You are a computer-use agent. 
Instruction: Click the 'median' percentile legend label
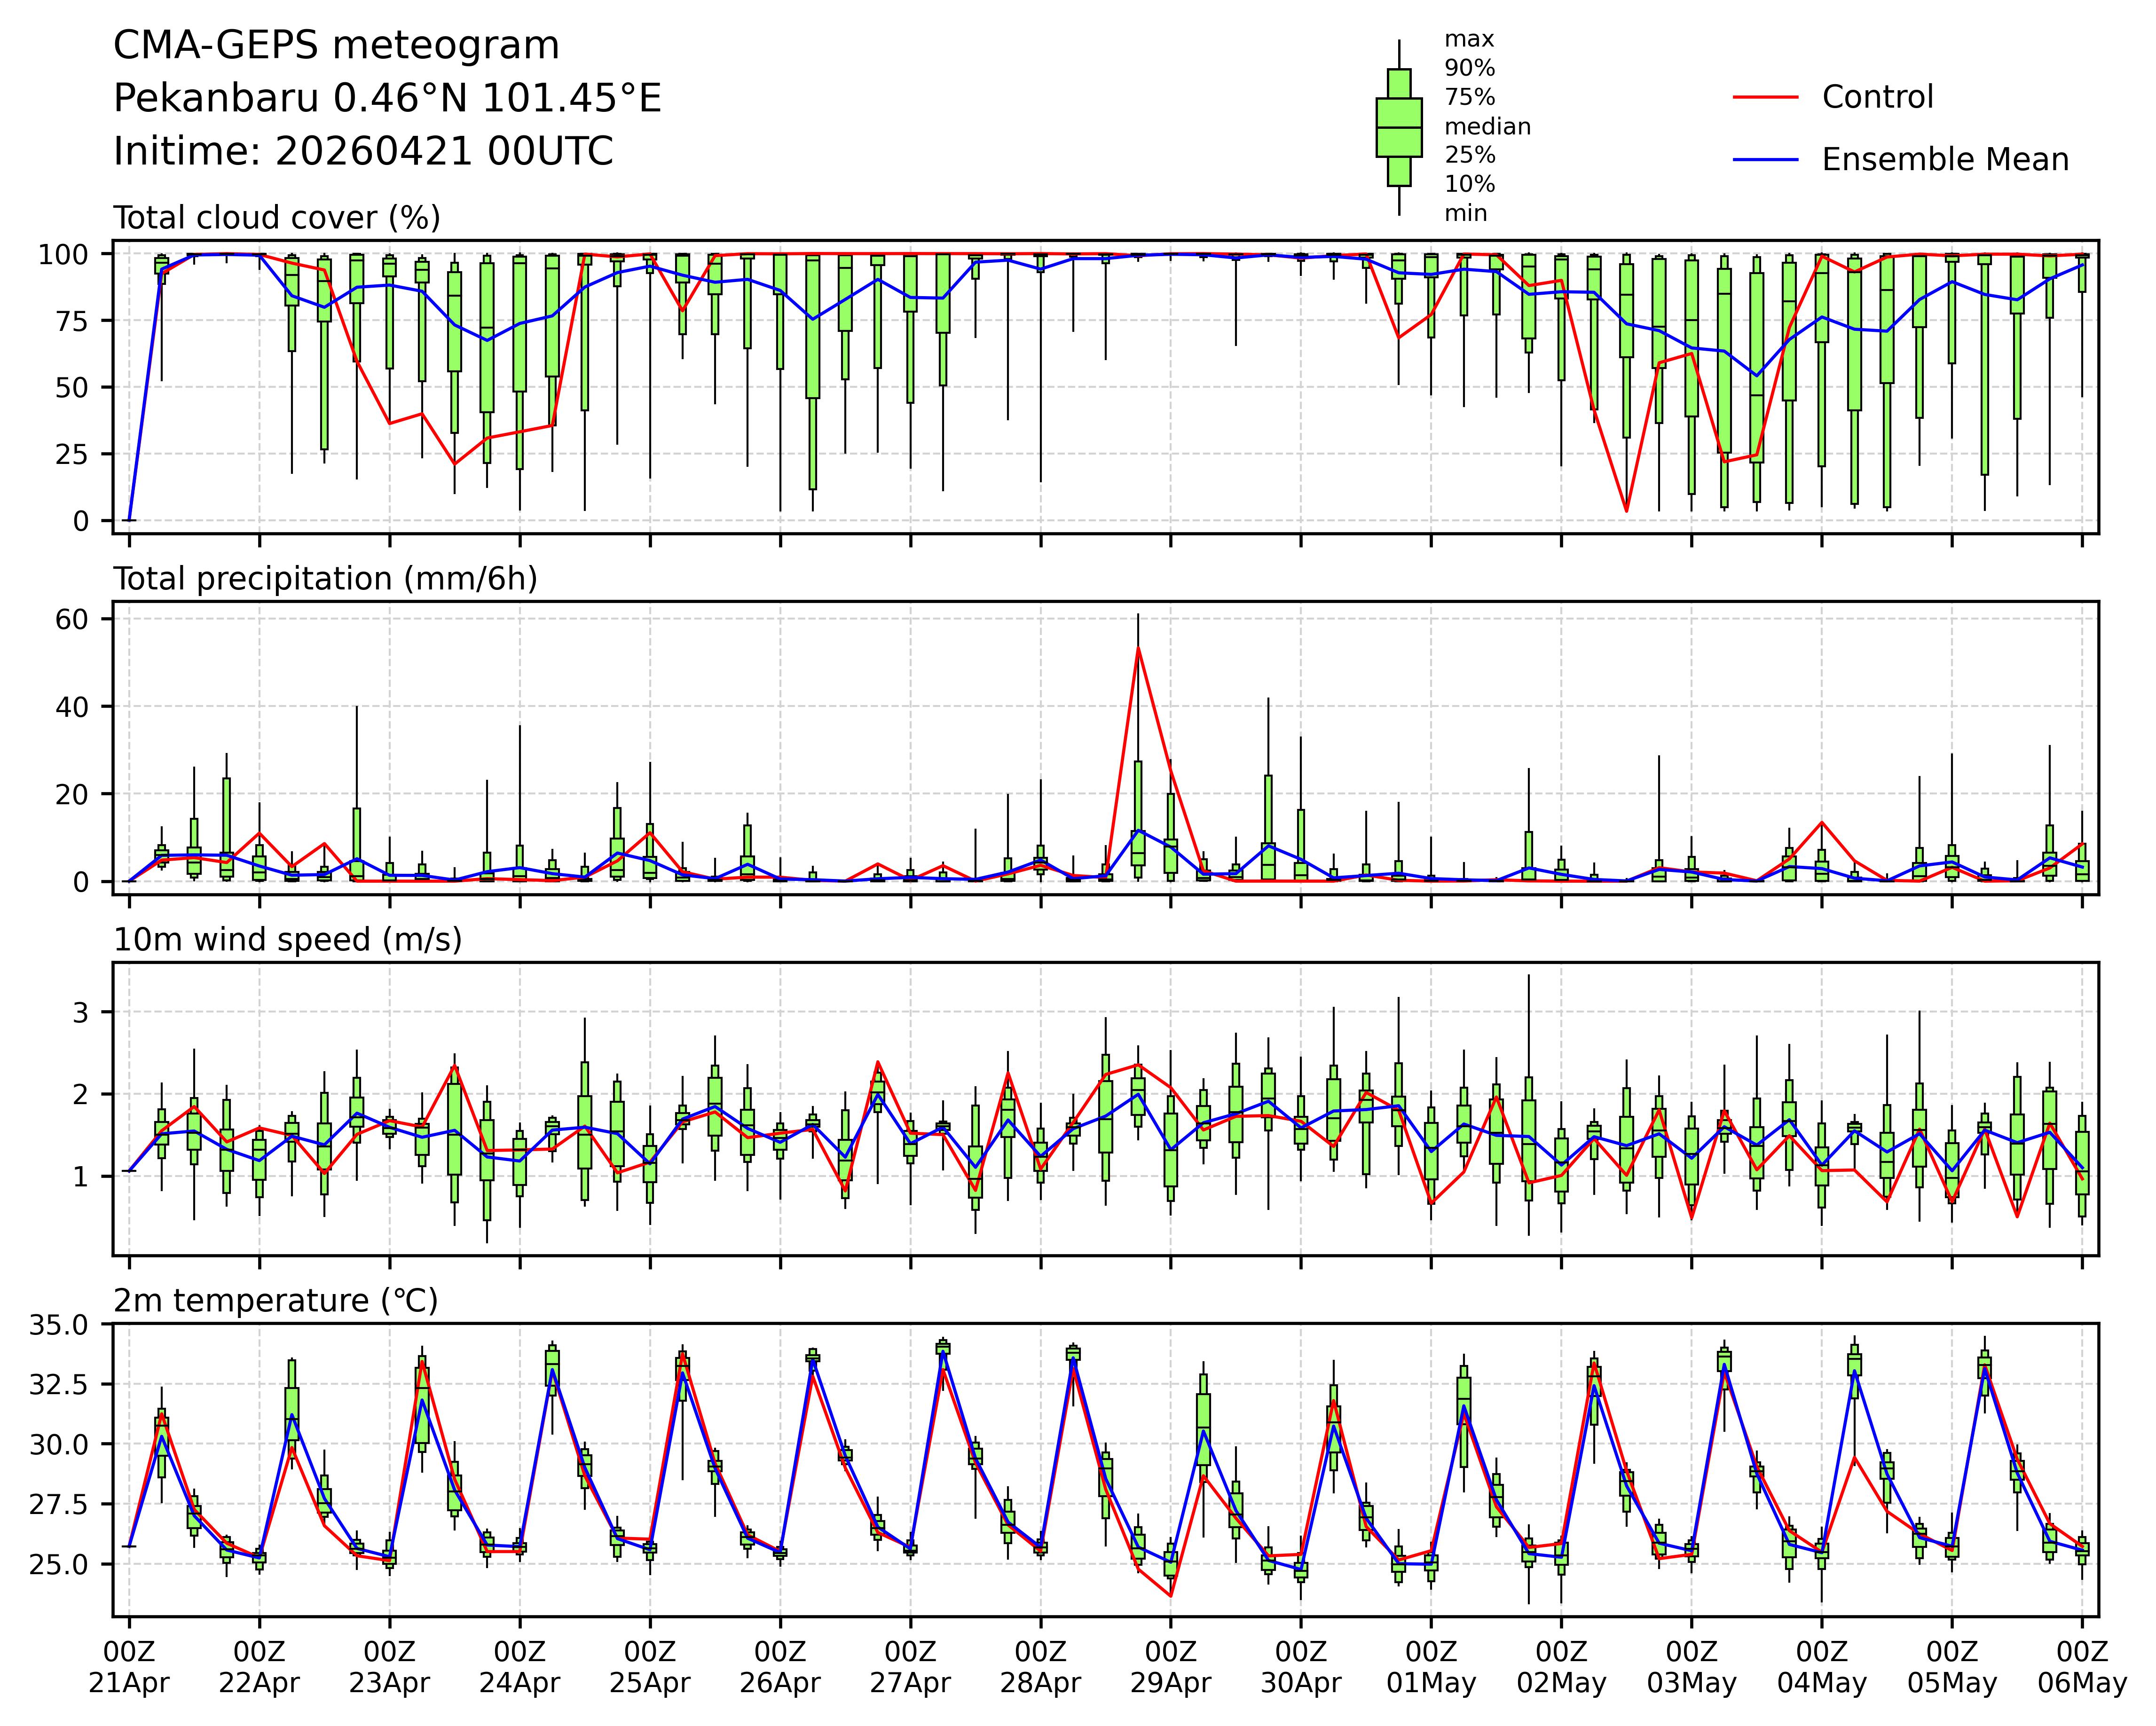click(1487, 127)
